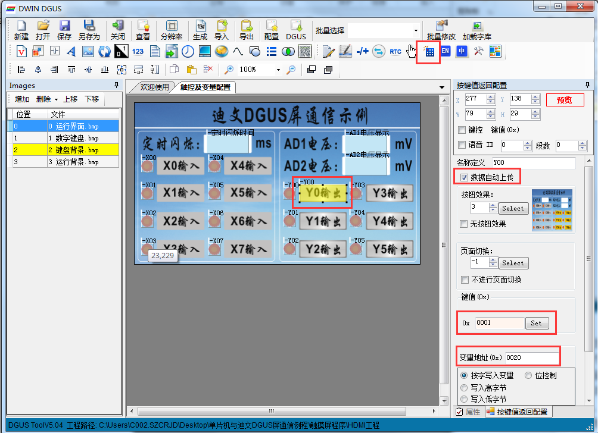Click 上移 in the Images panel
The height and width of the screenshot is (433, 598).
(70, 99)
